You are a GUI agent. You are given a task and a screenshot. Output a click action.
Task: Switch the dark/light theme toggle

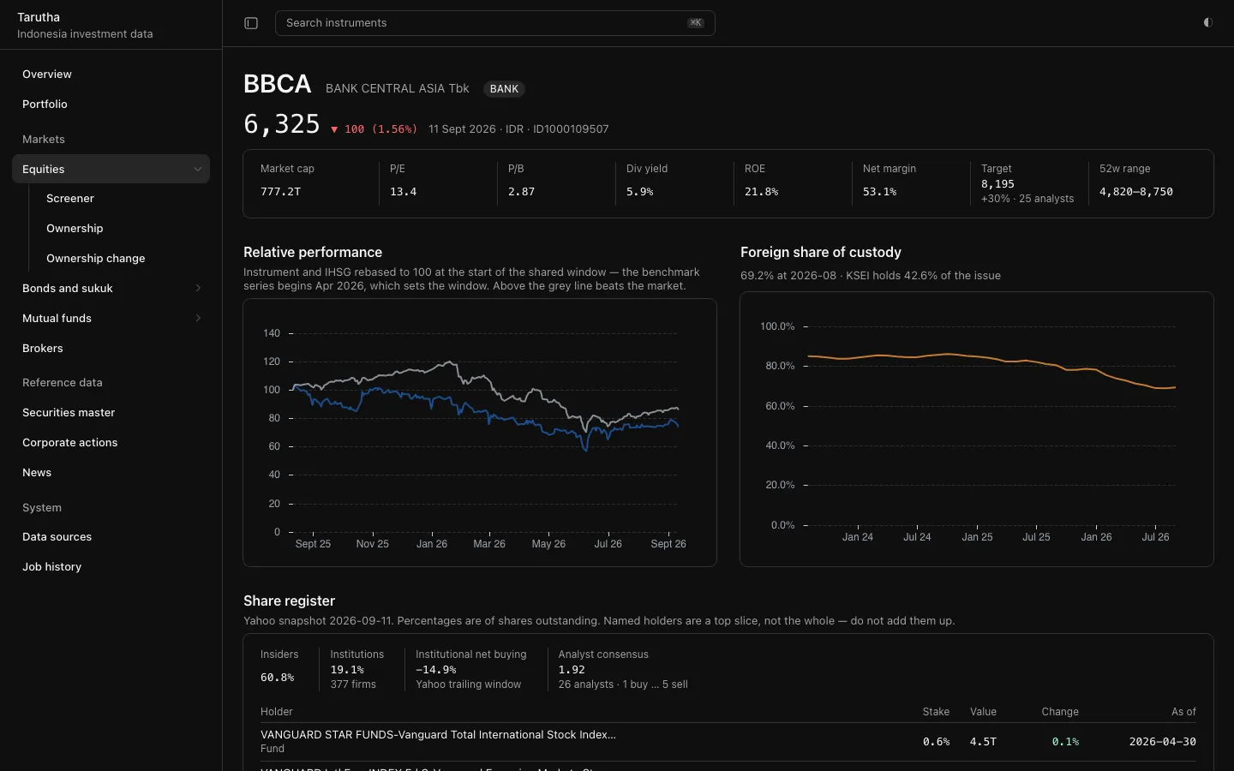click(1207, 23)
